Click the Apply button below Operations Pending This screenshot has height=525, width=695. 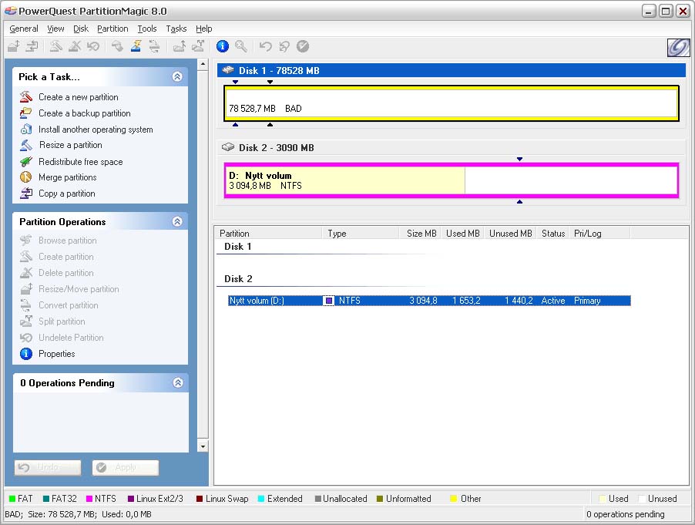coord(125,467)
